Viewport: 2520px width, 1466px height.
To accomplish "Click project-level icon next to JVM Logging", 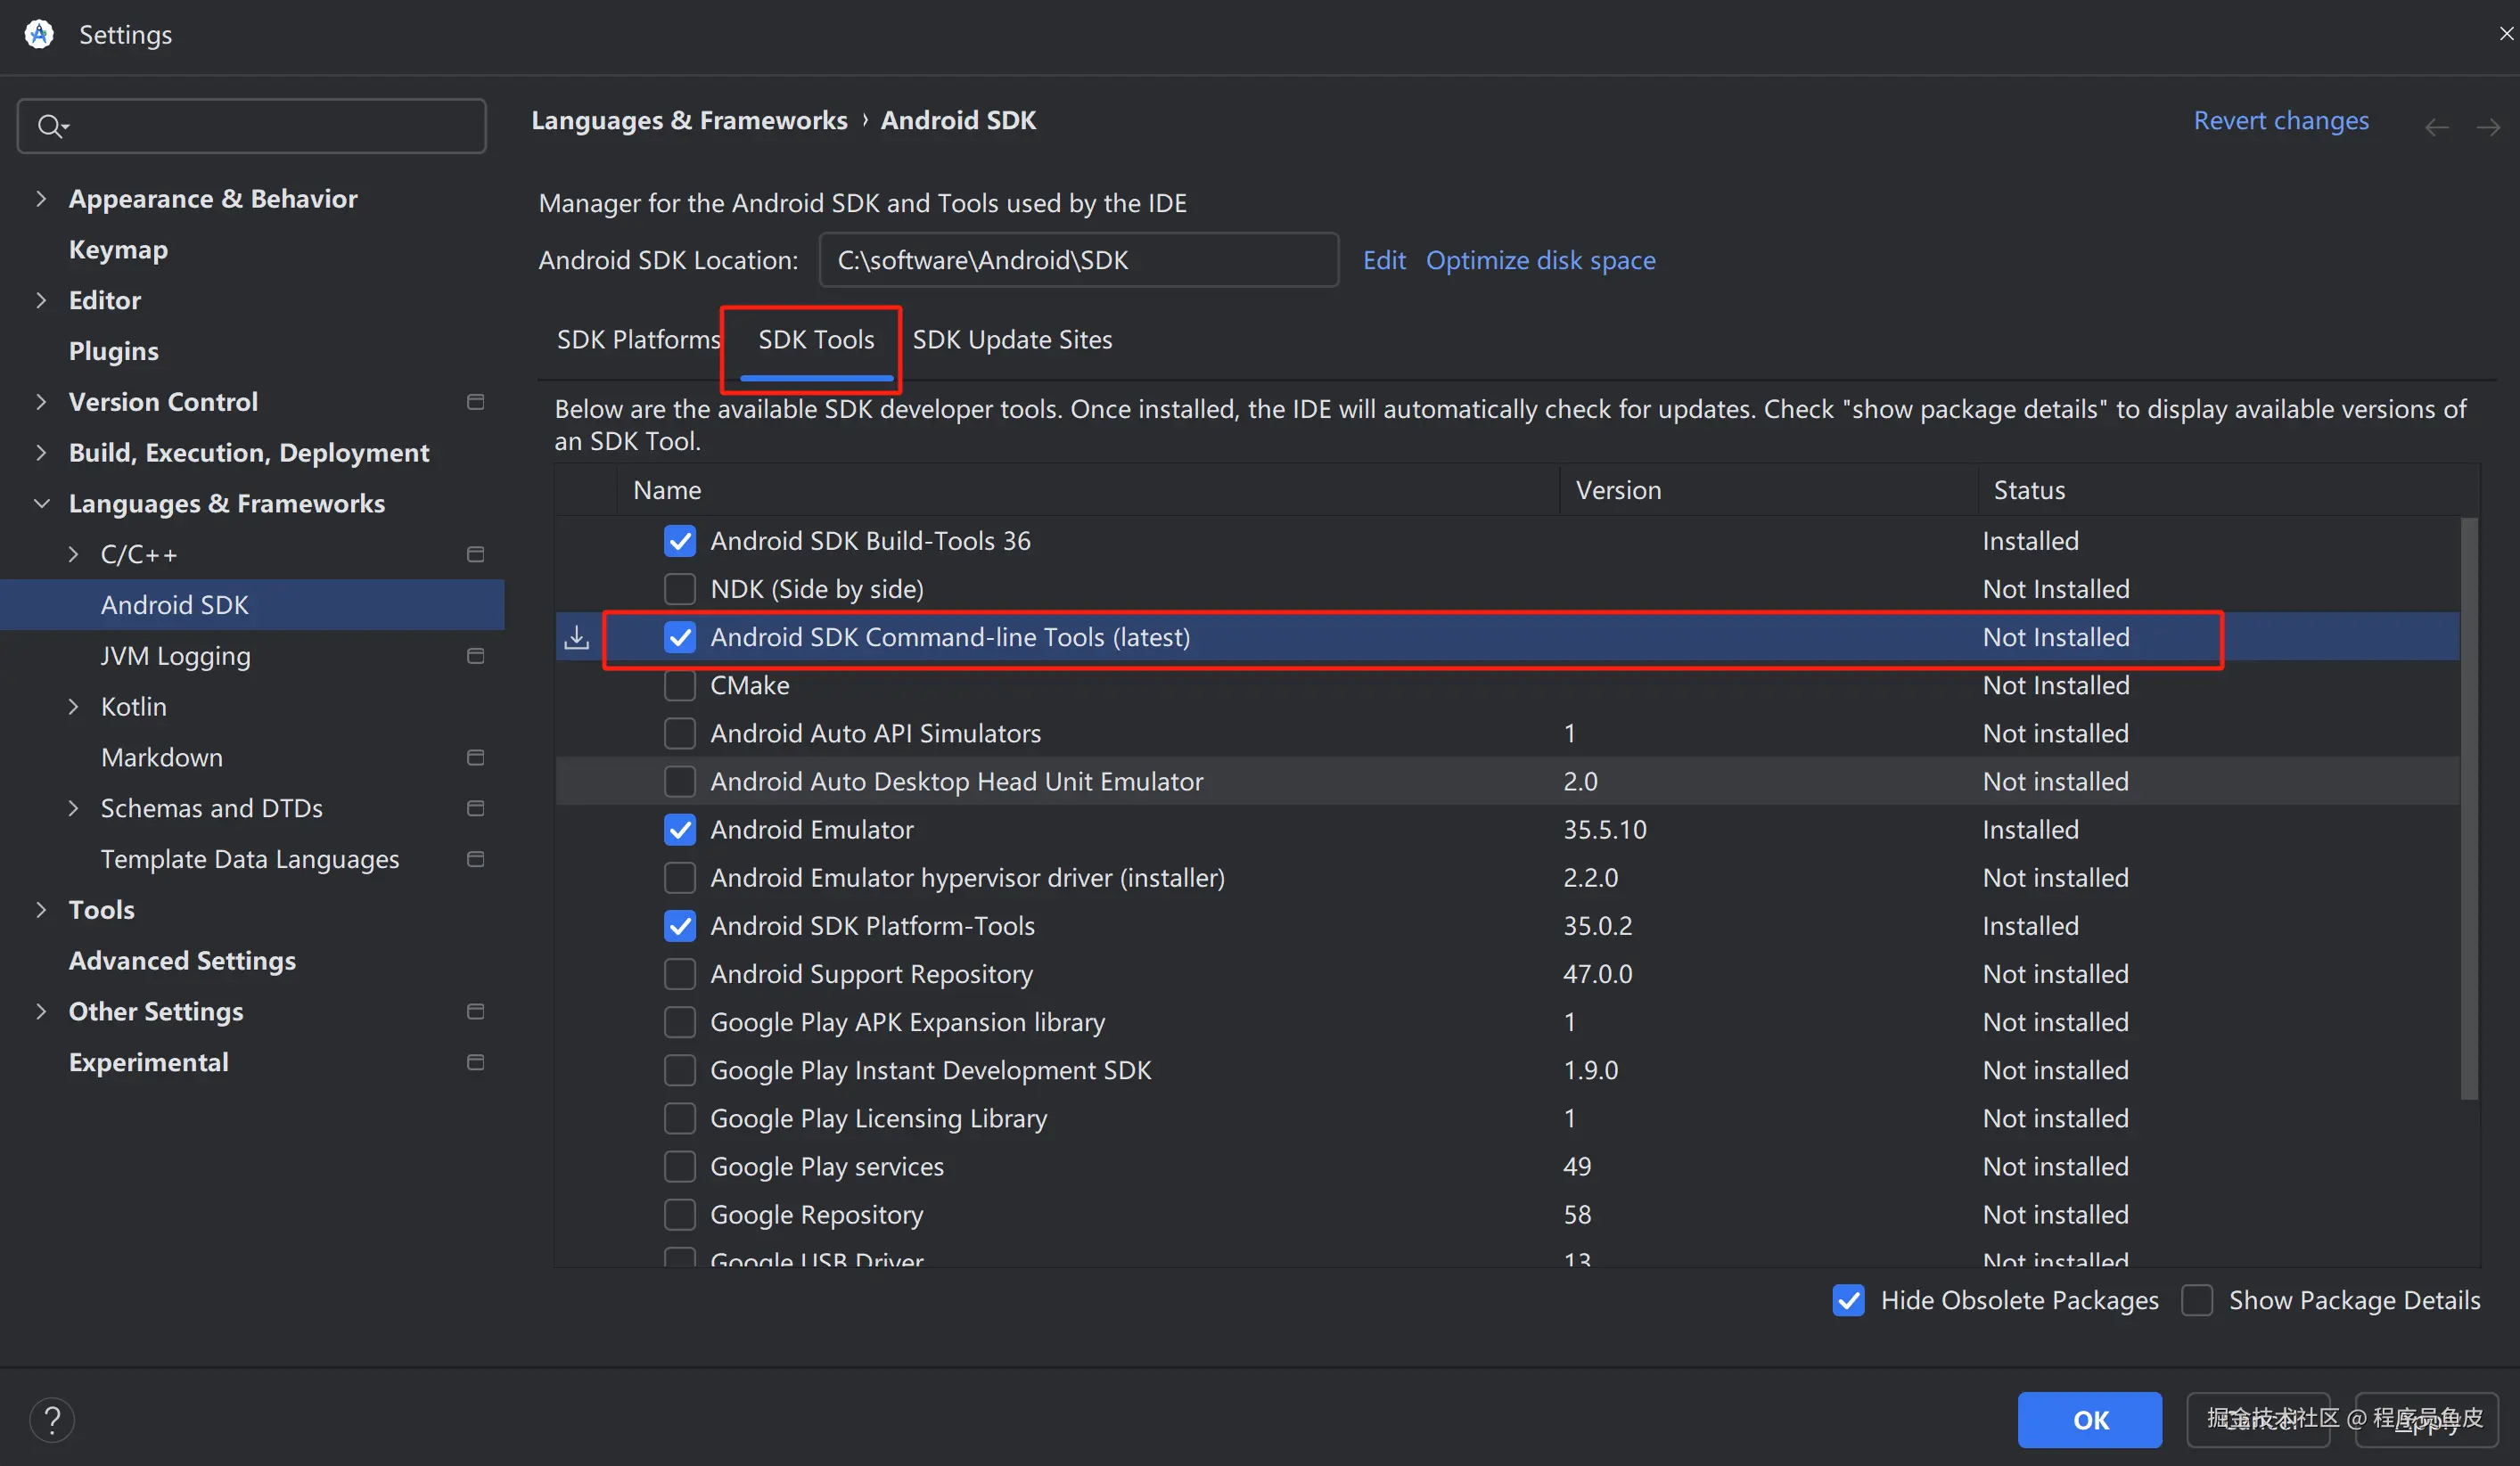I will point(476,656).
